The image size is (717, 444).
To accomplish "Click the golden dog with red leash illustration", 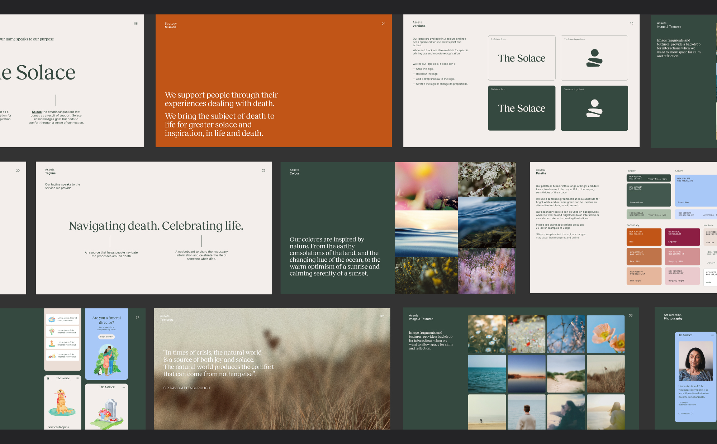I will [x=63, y=403].
